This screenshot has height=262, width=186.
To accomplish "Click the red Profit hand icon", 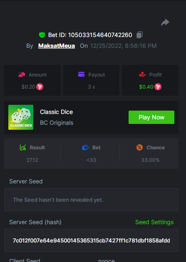I will click(142, 74).
